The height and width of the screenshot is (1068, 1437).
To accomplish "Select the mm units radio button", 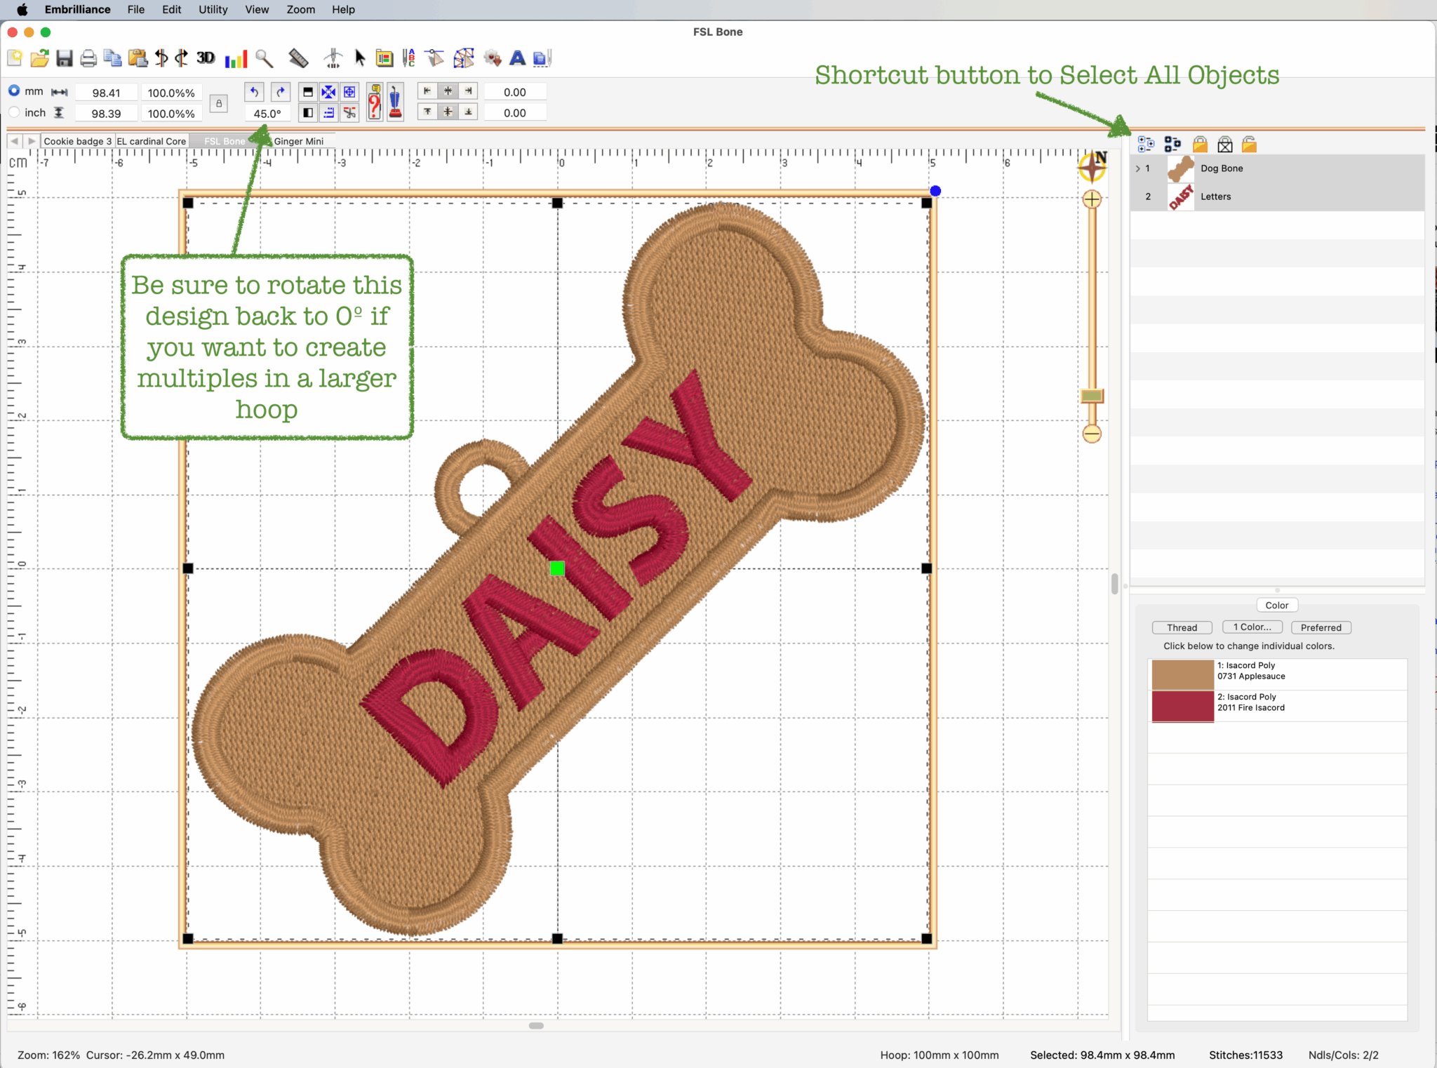I will coord(14,91).
